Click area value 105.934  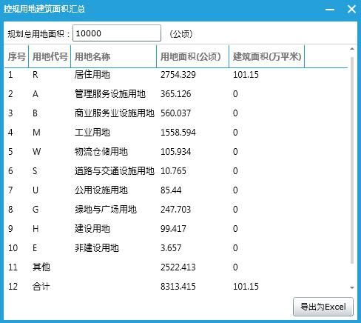pos(176,152)
